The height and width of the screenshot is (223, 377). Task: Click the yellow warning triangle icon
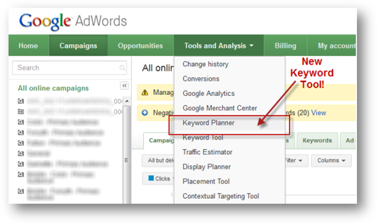145,92
